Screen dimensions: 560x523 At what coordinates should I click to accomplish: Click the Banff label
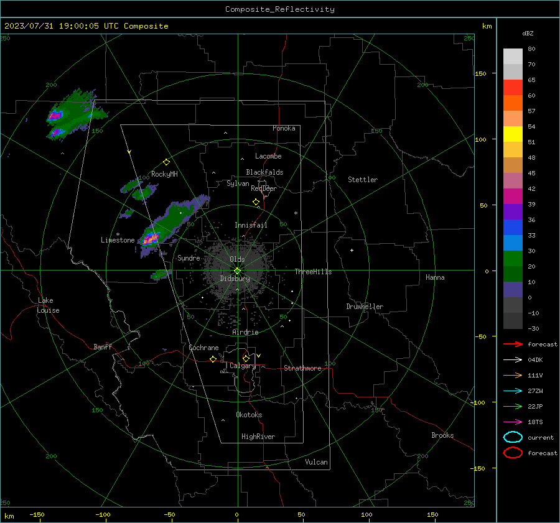coord(103,347)
